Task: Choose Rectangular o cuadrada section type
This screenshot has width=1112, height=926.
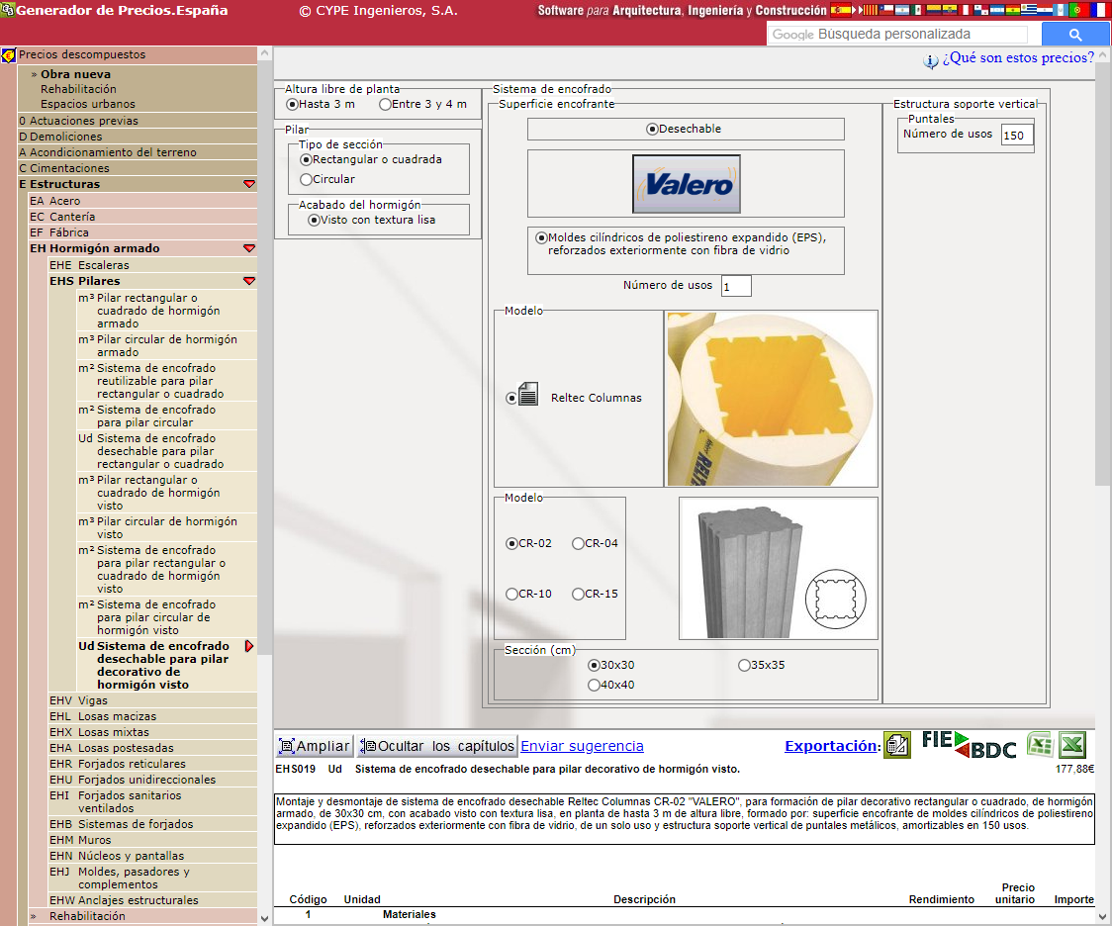Action: pyautogui.click(x=306, y=159)
